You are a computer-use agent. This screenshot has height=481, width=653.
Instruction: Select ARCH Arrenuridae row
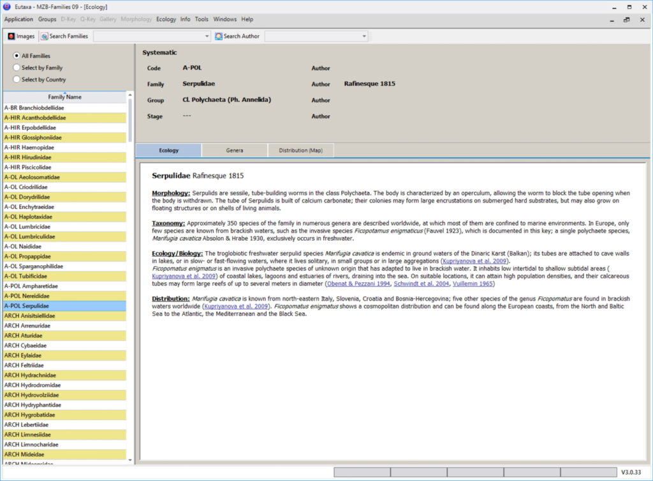[x=64, y=326]
